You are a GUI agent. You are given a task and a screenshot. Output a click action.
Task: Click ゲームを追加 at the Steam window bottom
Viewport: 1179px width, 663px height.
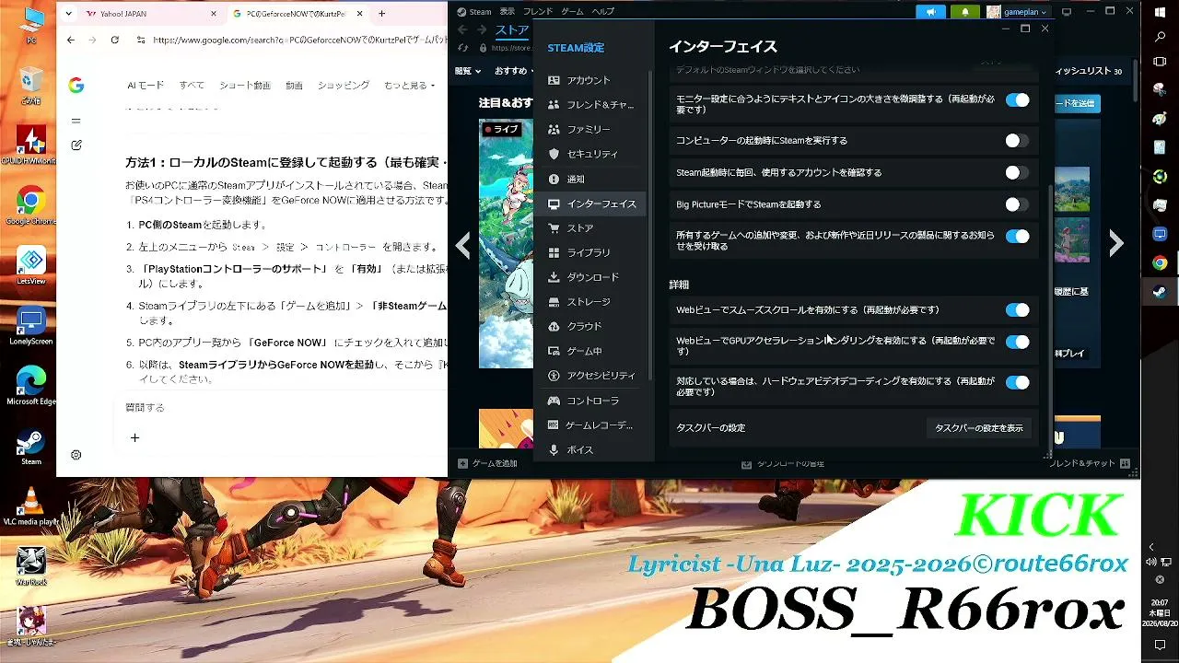(x=488, y=464)
